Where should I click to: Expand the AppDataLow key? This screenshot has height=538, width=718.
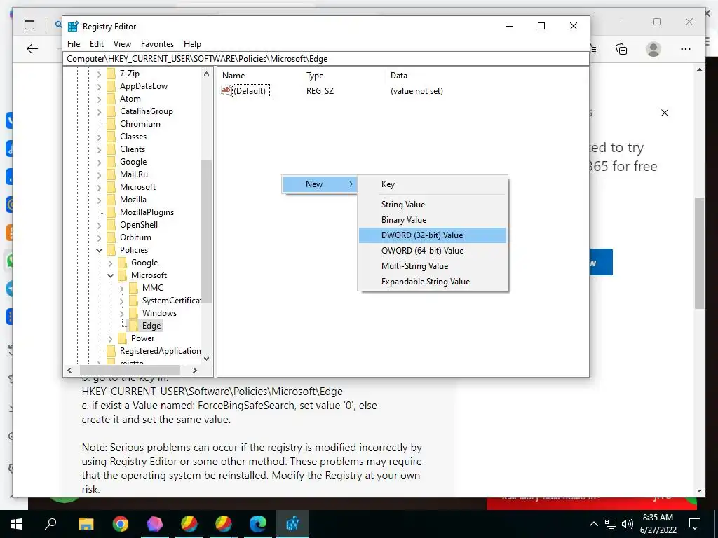tap(100, 86)
